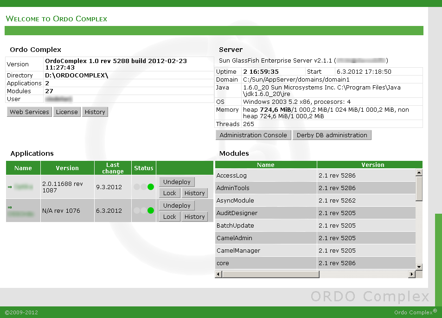The width and height of the screenshot is (442, 318).
Task: Click the uptime value 2 16:59:35
Action: coord(261,71)
